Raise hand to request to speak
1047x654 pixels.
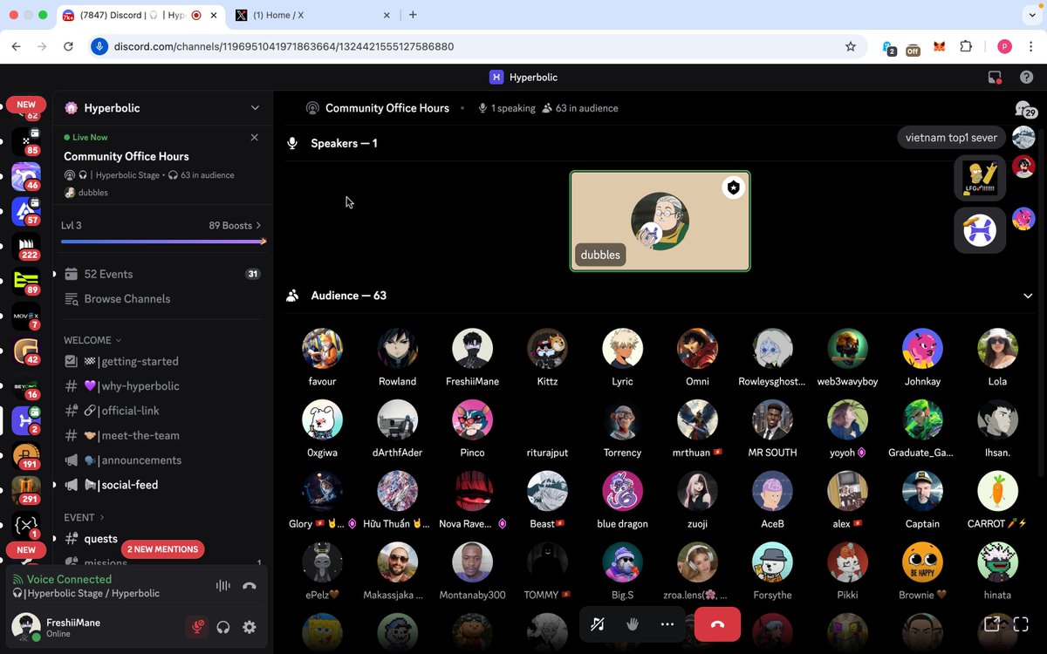633,624
